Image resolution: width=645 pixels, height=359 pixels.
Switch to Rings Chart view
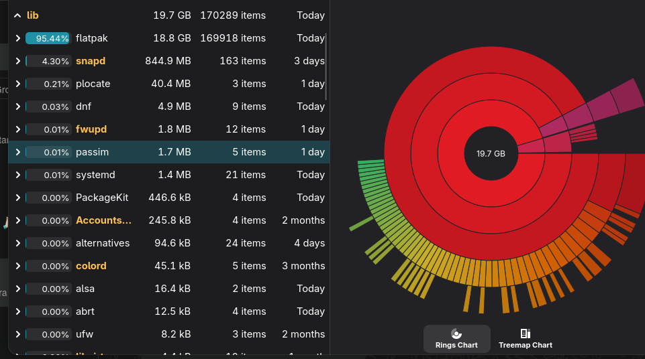[456, 339]
